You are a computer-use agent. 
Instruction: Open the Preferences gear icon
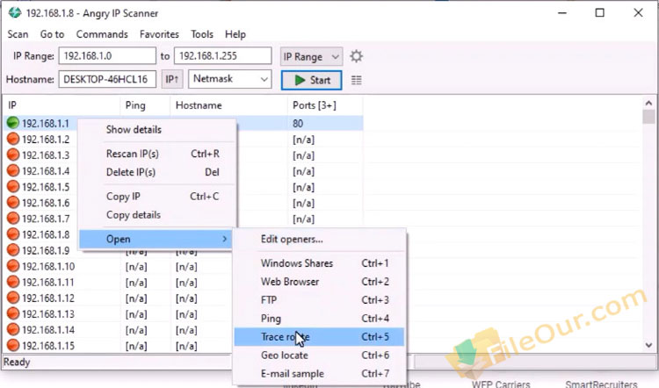(x=356, y=56)
